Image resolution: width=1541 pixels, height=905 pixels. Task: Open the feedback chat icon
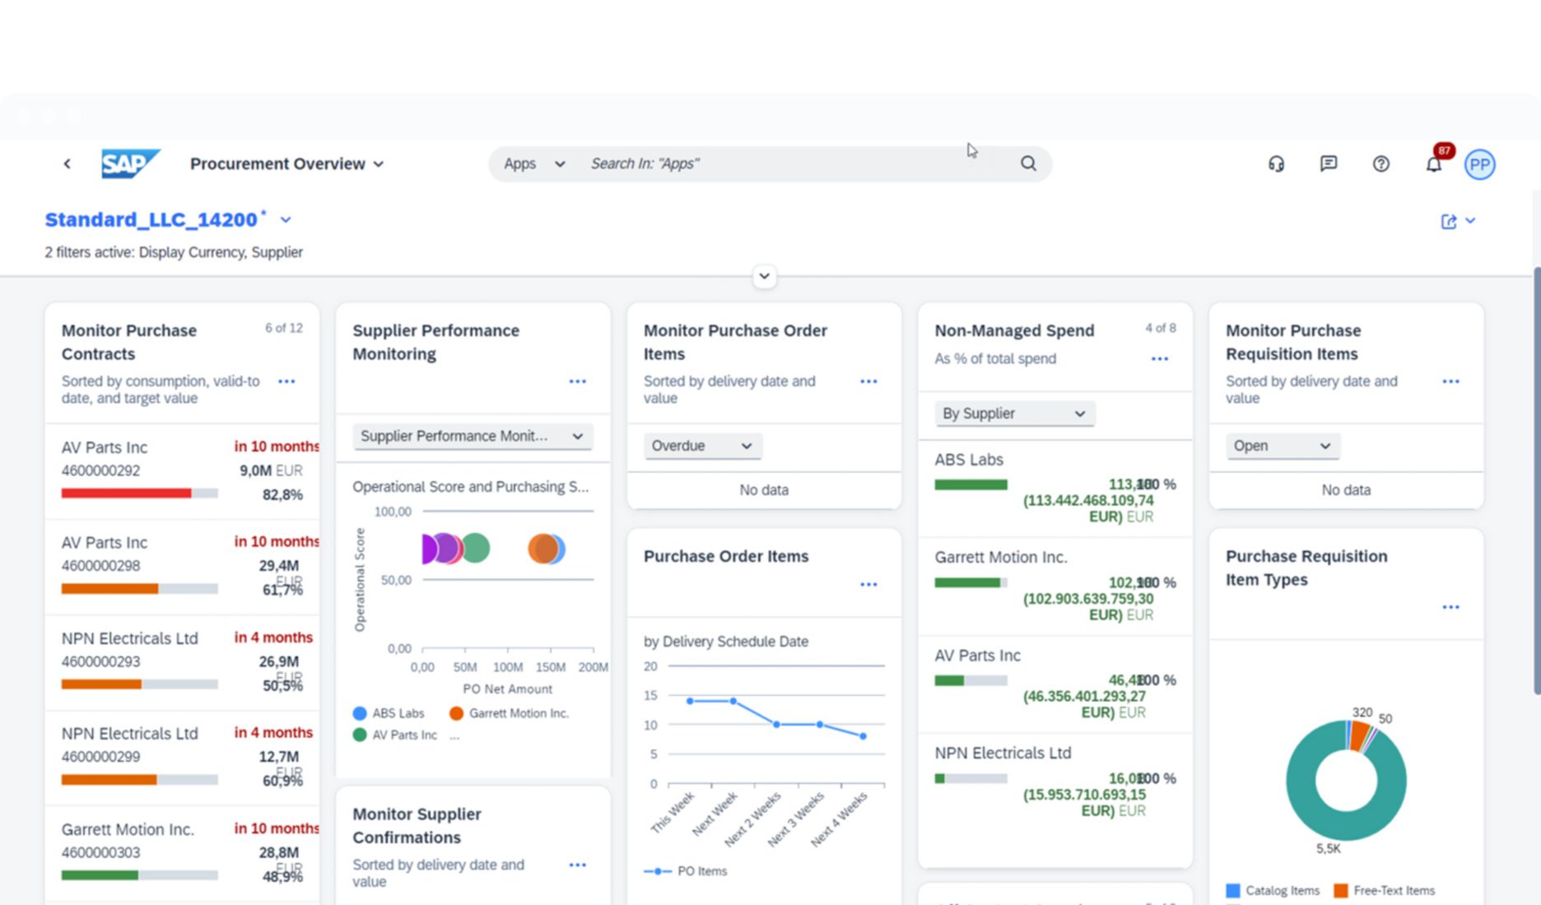(x=1328, y=164)
